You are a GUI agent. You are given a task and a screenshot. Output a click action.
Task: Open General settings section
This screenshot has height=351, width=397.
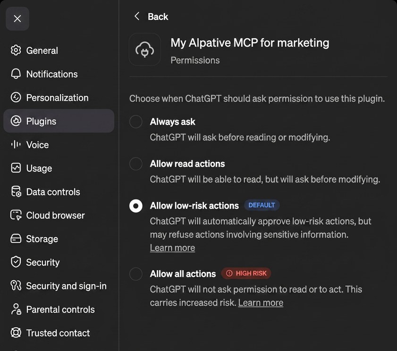tap(59, 50)
